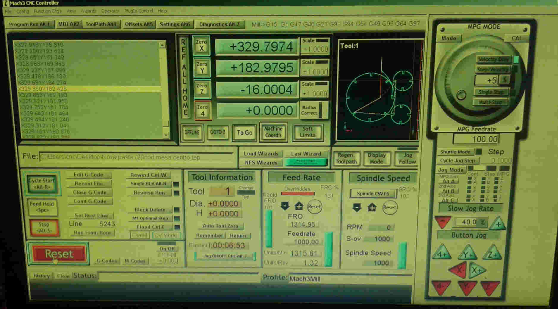
Task: Click the MPG jog wheel knob
Action: (461, 95)
